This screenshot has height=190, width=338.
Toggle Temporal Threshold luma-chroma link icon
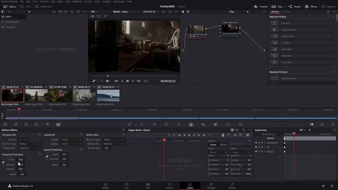[x=3, y=162]
